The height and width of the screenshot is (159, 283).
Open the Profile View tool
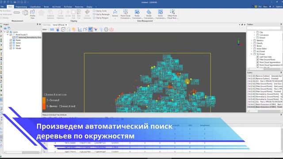click(x=32, y=15)
